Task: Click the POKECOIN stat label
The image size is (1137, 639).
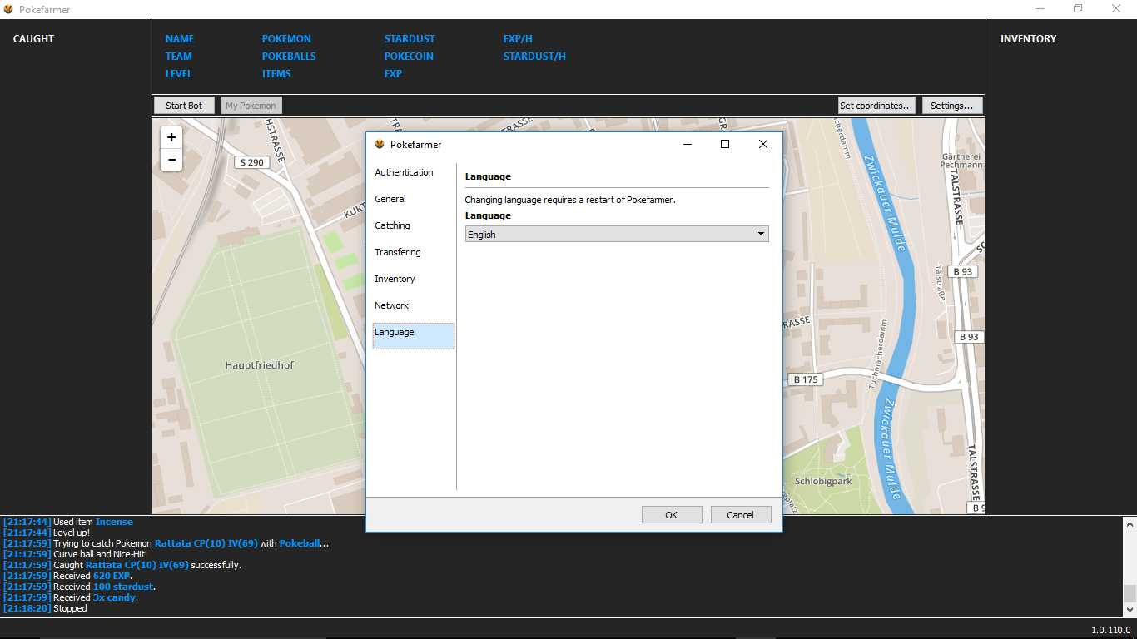Action: click(x=409, y=57)
